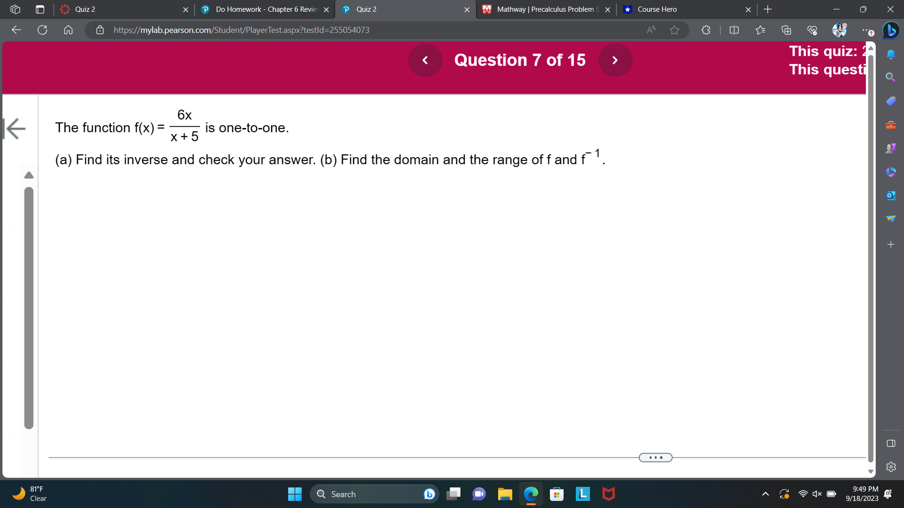The image size is (904, 508).
Task: Click the previous question arrow button
Action: (x=425, y=60)
